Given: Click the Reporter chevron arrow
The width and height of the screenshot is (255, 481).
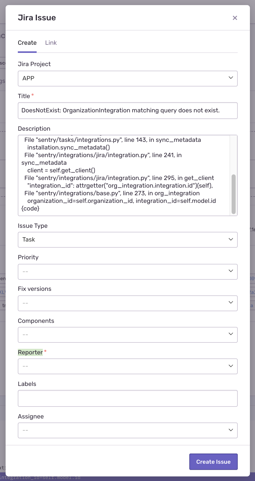Looking at the screenshot, I should pyautogui.click(x=231, y=366).
